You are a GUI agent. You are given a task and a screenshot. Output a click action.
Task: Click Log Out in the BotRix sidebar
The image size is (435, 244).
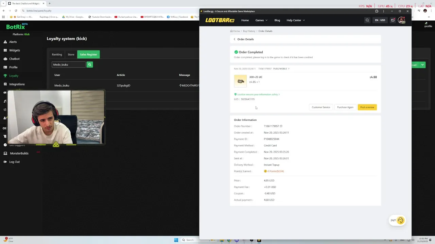pyautogui.click(x=12, y=162)
